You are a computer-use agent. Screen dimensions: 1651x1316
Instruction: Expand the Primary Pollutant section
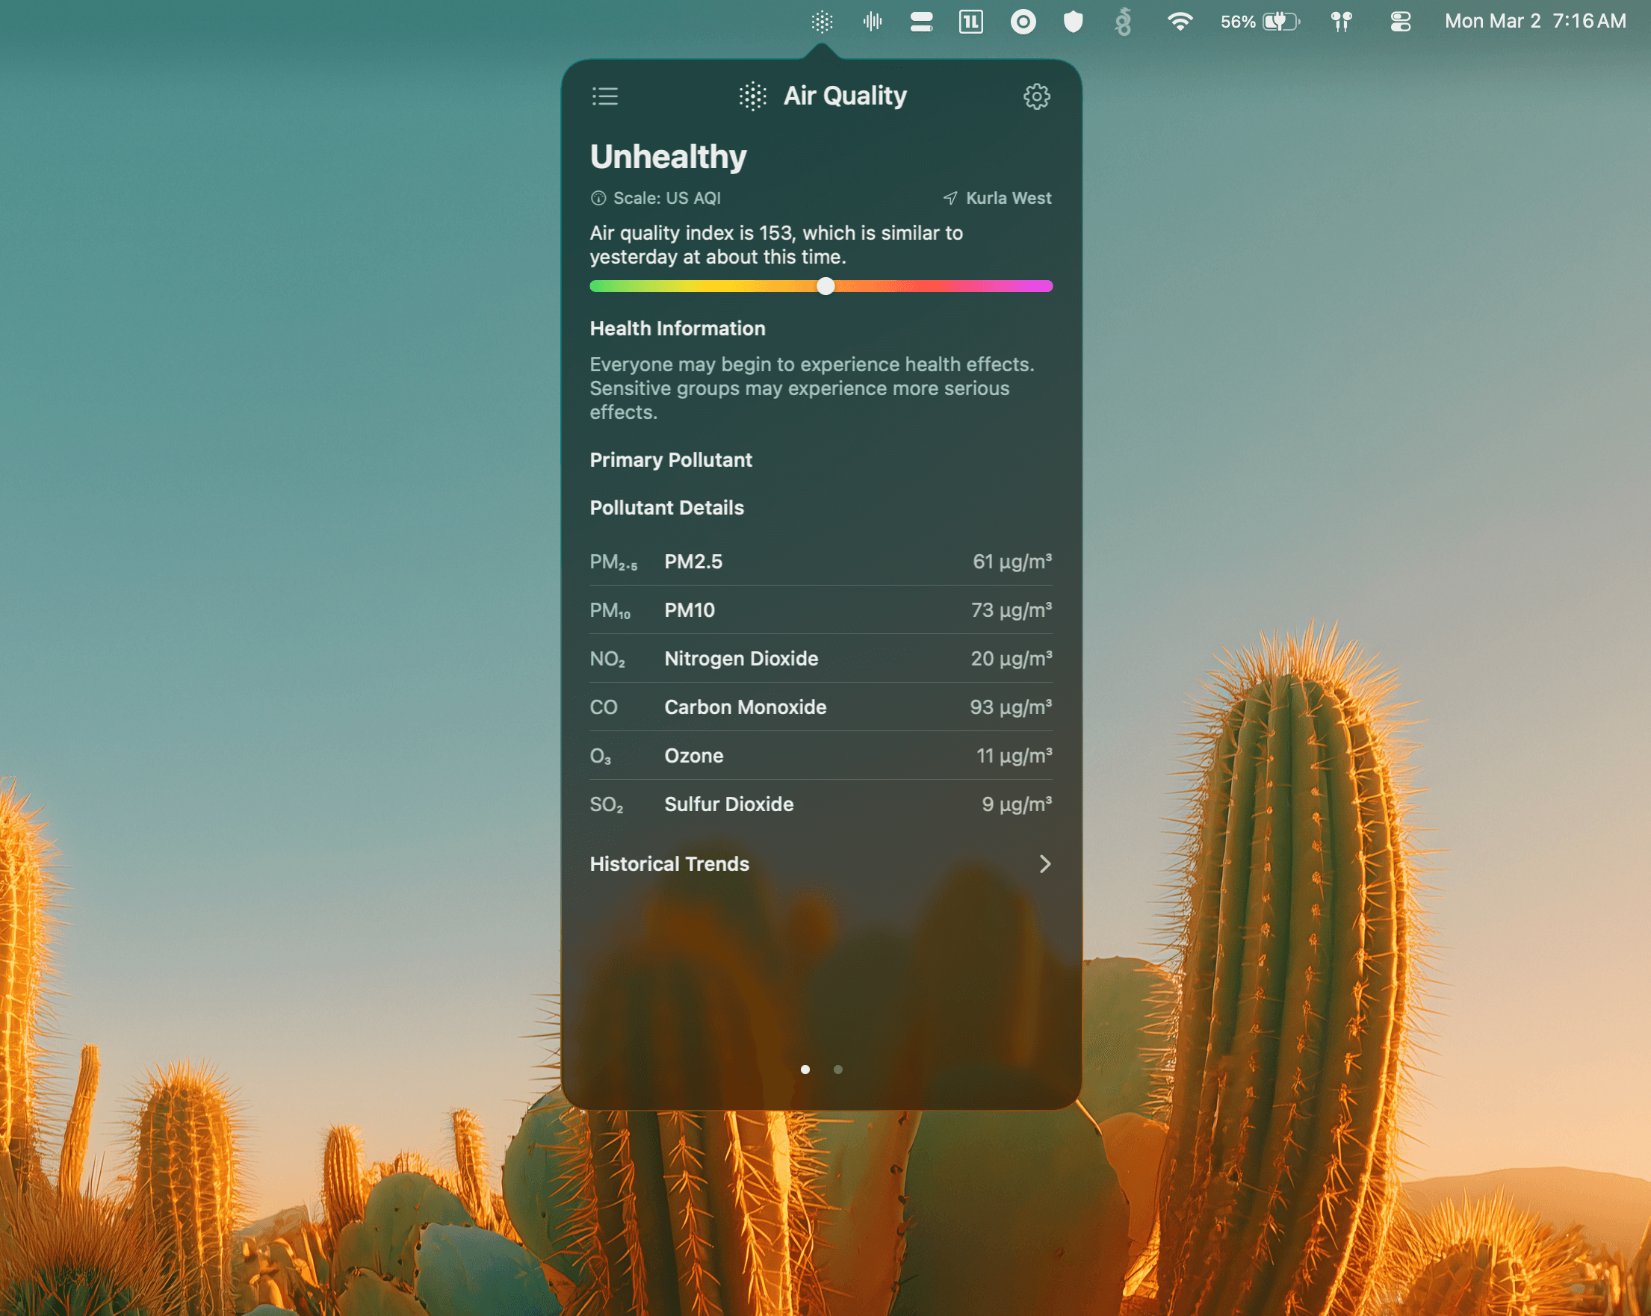click(x=670, y=459)
